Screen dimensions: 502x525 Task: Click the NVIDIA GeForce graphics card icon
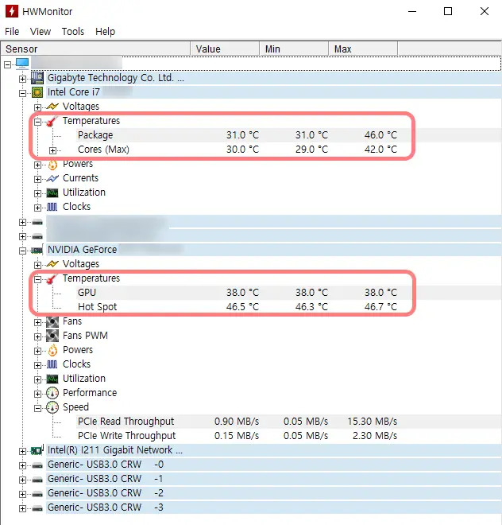tap(37, 250)
